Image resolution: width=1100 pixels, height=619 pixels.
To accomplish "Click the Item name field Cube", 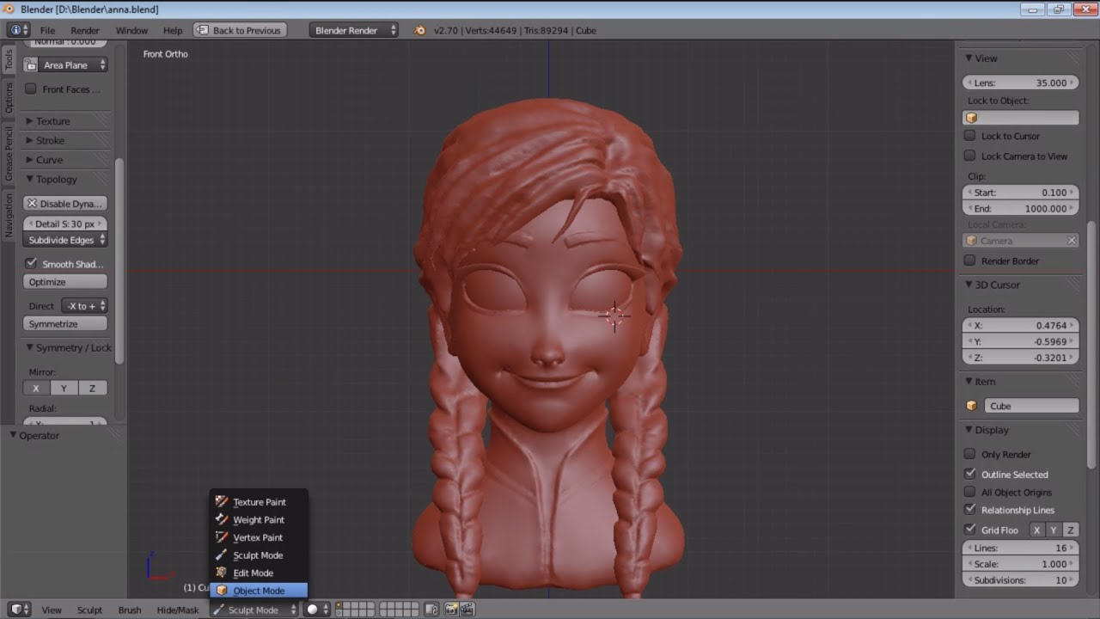I will click(1031, 406).
